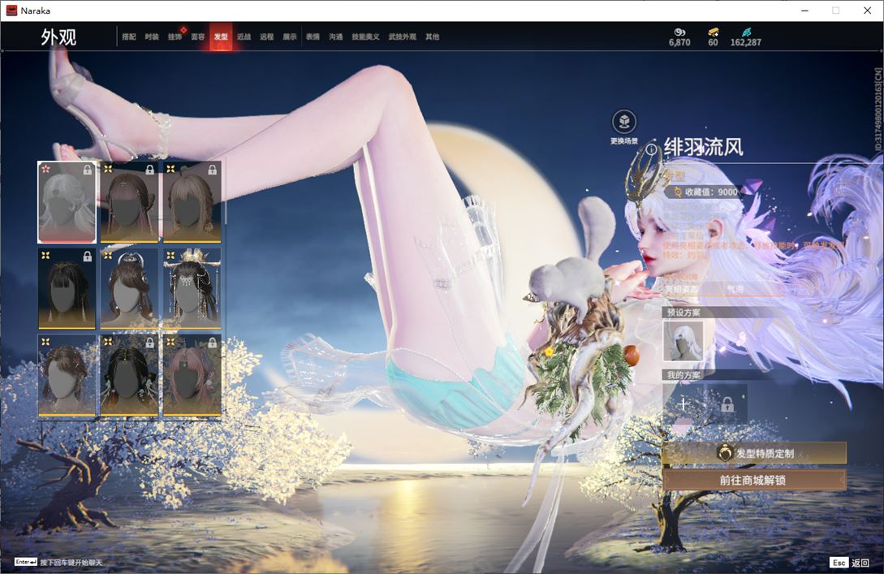The width and height of the screenshot is (884, 574).
Task: Switch to the 远程 tab
Action: 267,37
